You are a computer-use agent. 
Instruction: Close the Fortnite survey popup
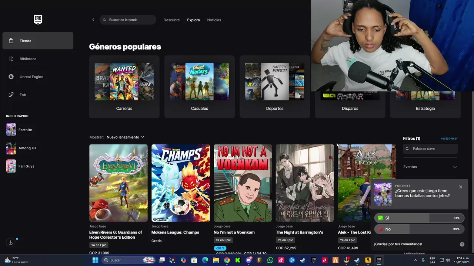[461, 187]
